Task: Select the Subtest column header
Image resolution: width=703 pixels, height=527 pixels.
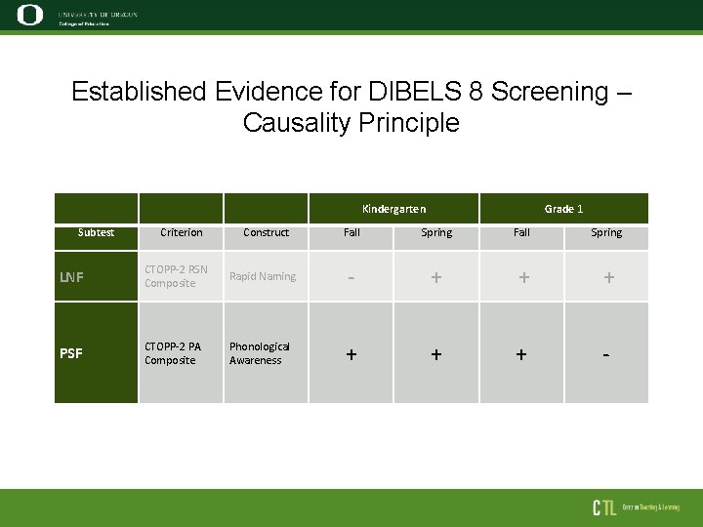Action: tap(96, 238)
